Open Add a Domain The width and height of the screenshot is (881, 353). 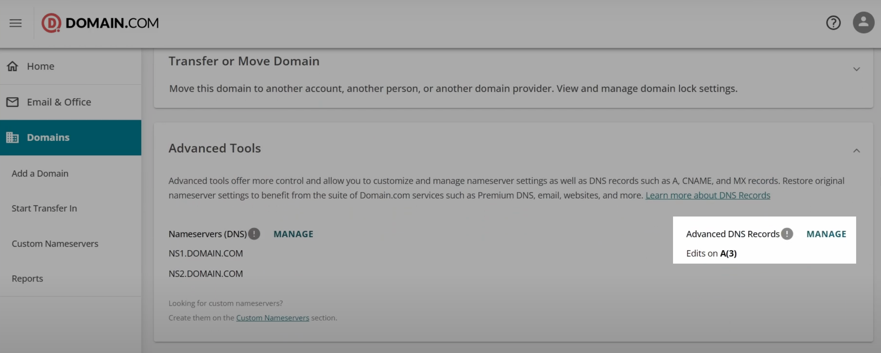point(40,174)
